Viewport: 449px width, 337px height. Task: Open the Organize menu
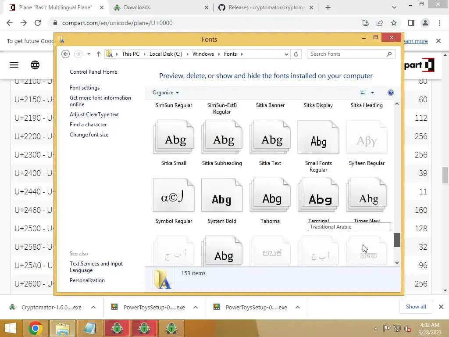click(x=166, y=93)
